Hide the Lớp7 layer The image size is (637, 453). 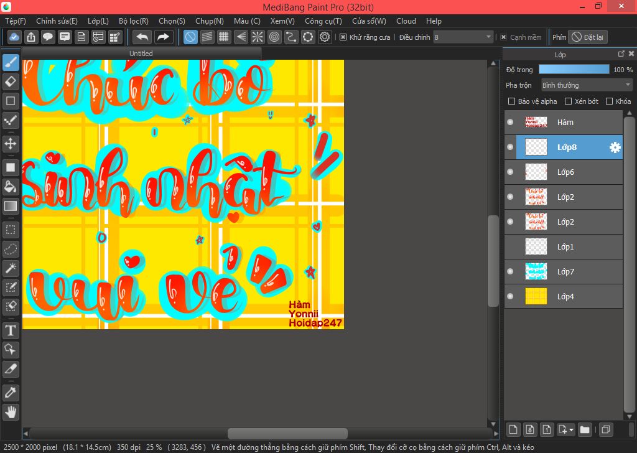[x=510, y=271]
